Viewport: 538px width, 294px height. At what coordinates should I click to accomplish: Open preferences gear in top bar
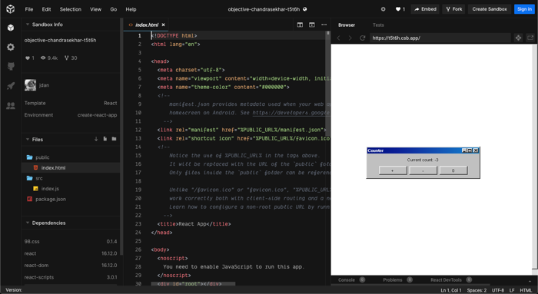[x=384, y=9]
